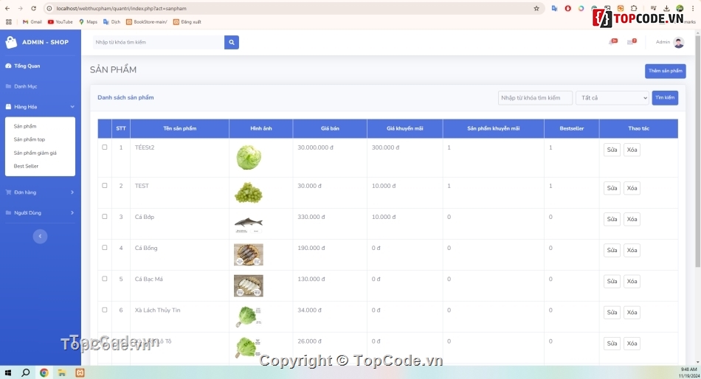Open the Tất cả category dropdown
Image resolution: width=701 pixels, height=379 pixels.
[x=612, y=98]
